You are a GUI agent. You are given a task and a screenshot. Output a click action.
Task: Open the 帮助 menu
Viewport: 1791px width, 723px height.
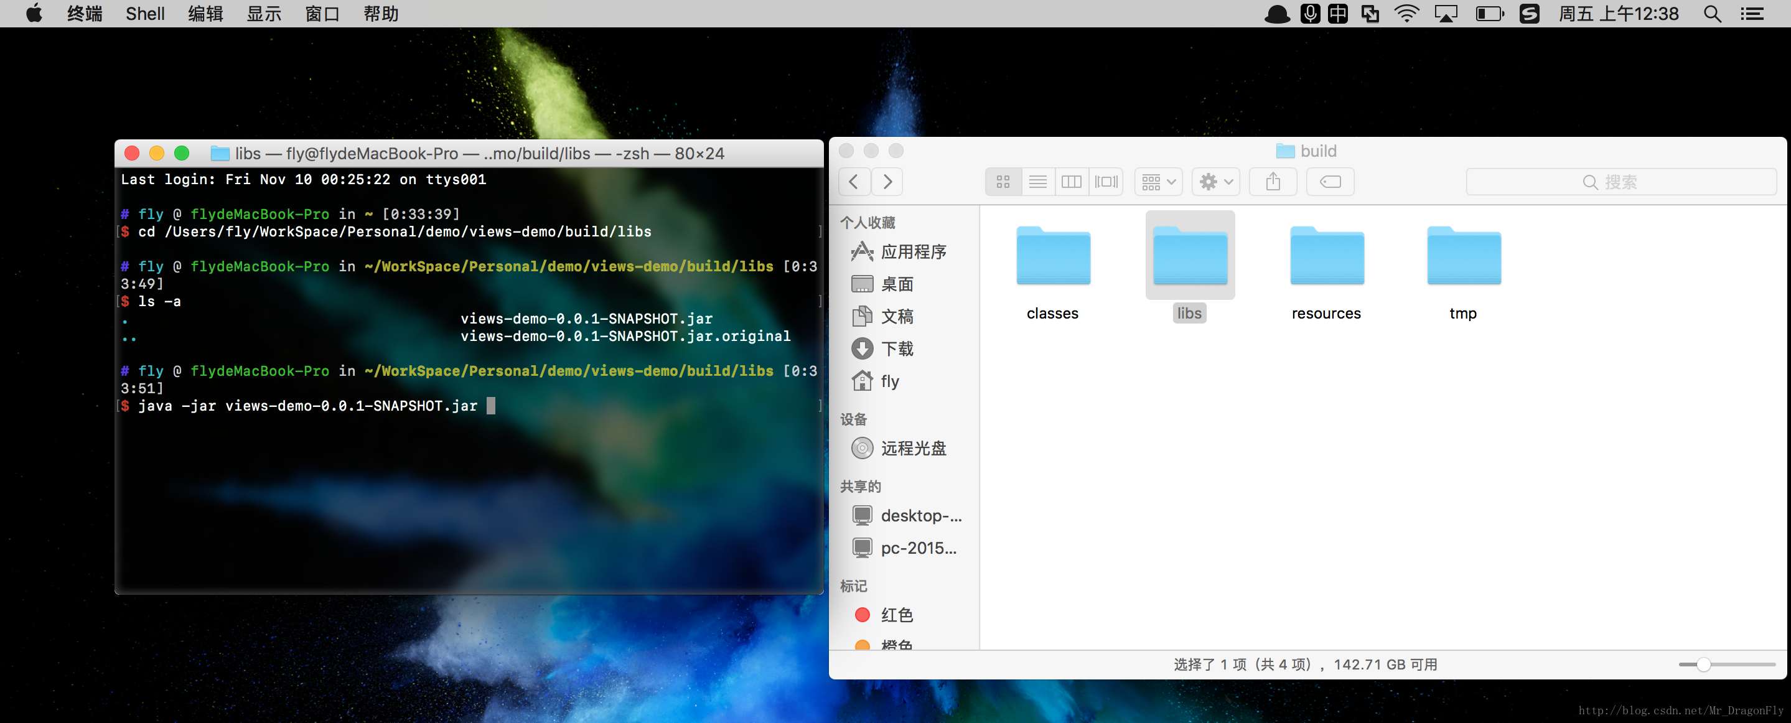(381, 14)
